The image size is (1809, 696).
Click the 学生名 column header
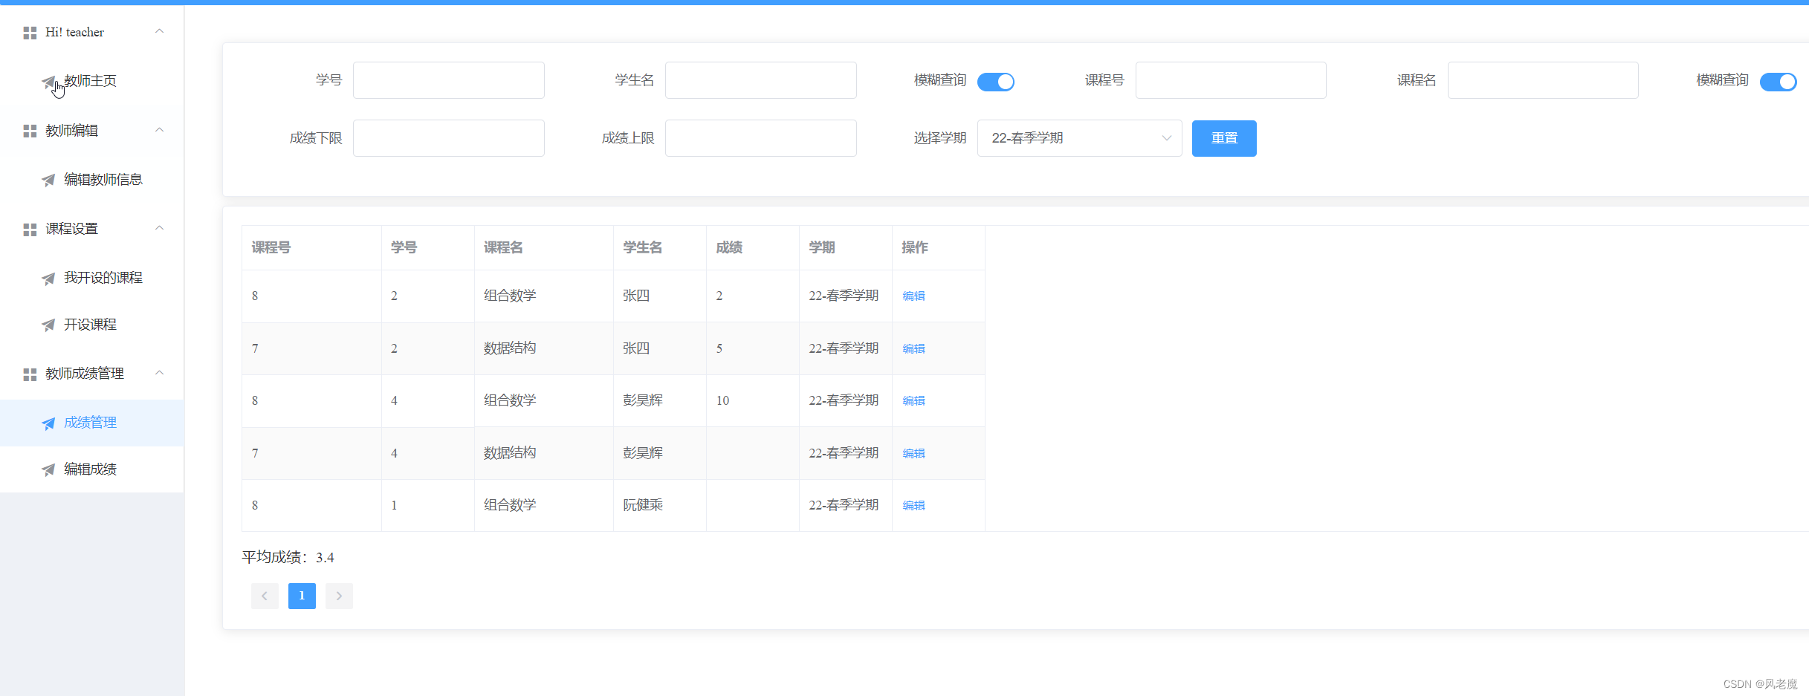point(660,247)
